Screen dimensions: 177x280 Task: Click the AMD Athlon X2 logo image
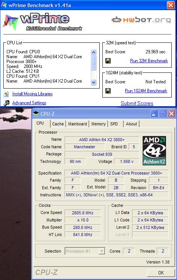(154, 151)
